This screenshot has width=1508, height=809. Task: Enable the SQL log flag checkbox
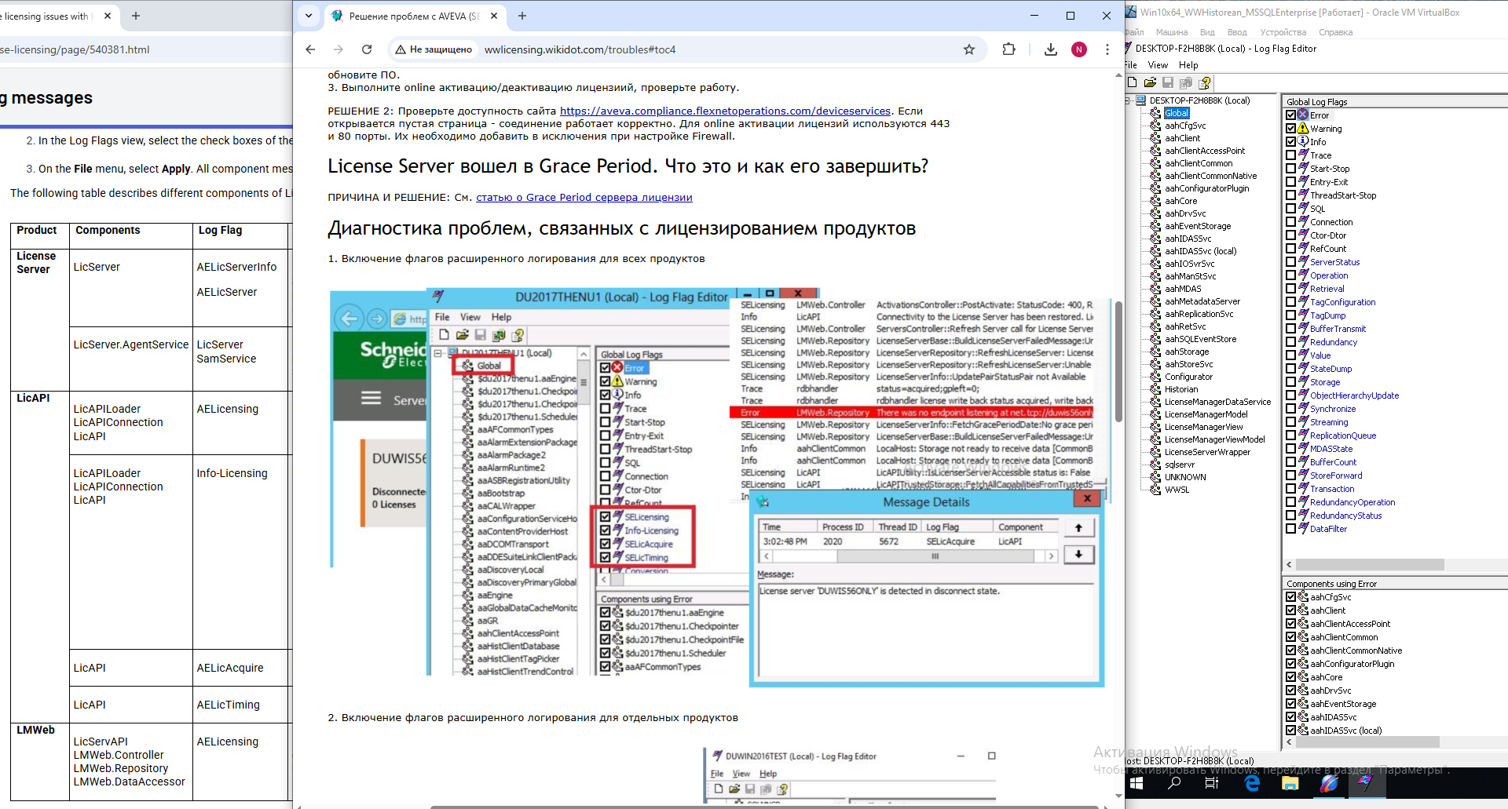(x=1290, y=209)
